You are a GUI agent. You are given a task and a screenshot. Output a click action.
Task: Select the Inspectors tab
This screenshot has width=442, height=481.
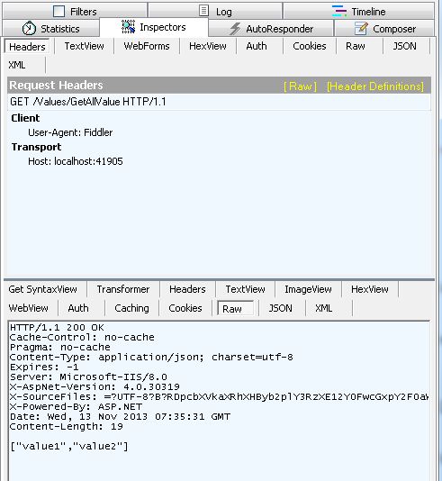point(154,27)
